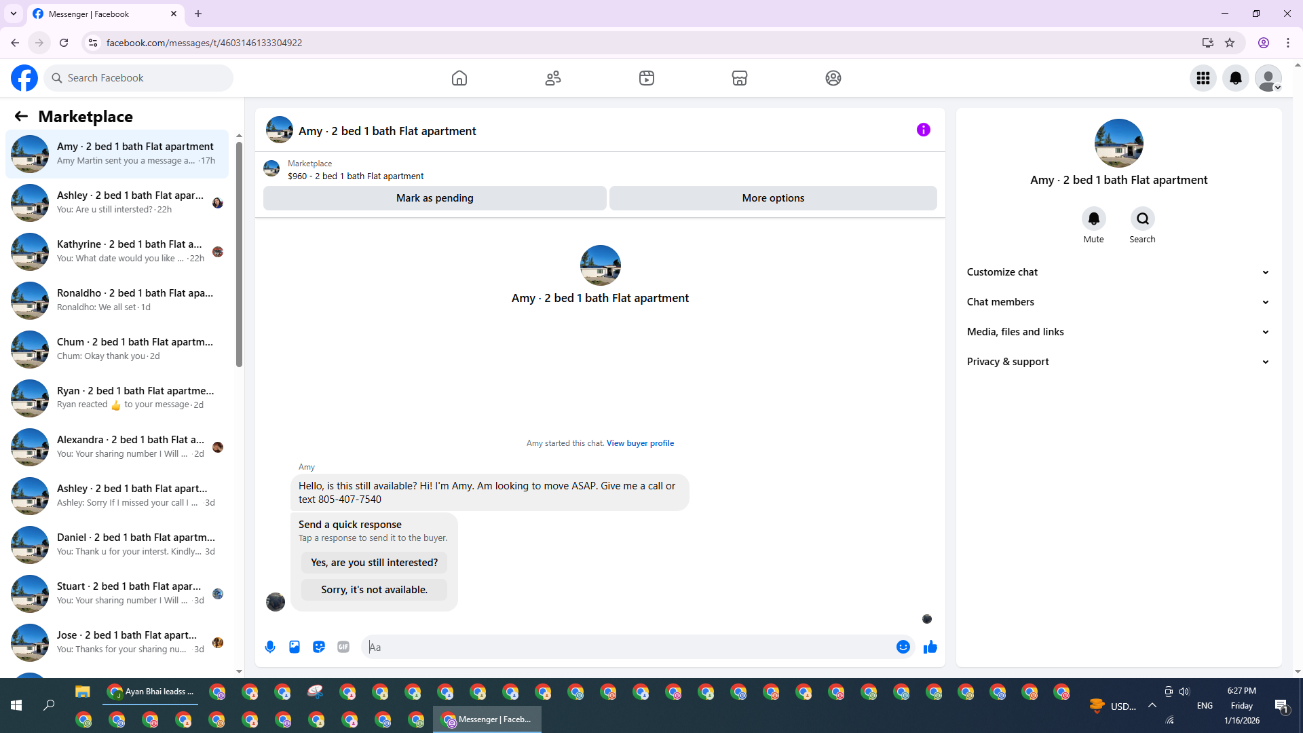The width and height of the screenshot is (1303, 733).
Task: Search in conversation using the magnifier icon
Action: 1142,219
